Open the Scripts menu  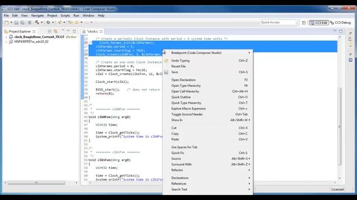pyautogui.click(x=65, y=16)
